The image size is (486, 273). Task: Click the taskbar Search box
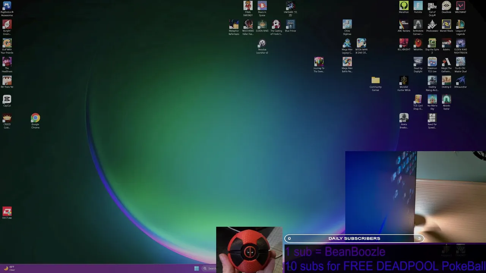[x=209, y=268]
